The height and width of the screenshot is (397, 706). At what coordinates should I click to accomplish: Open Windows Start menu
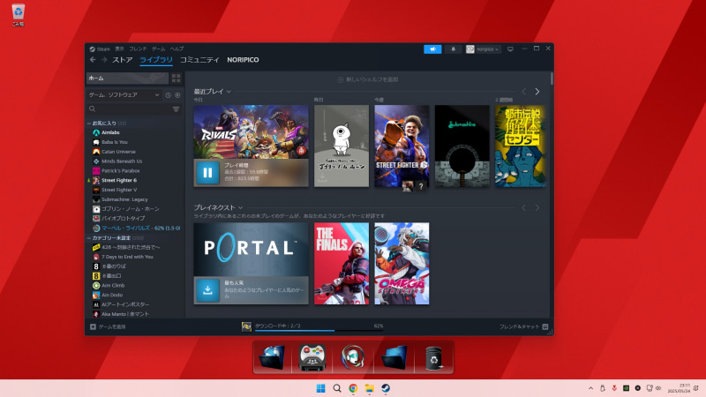pos(320,388)
